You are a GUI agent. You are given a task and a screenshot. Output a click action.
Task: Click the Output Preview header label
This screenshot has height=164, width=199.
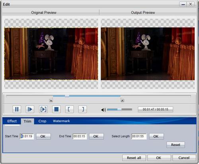pyautogui.click(x=143, y=13)
